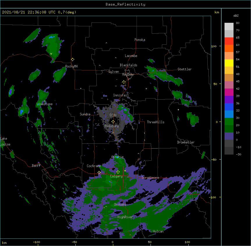Click the Cochrane label
This screenshot has height=246, width=251.
pyautogui.click(x=94, y=166)
